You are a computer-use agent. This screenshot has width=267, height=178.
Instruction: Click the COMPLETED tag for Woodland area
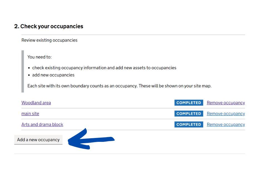[189, 103]
